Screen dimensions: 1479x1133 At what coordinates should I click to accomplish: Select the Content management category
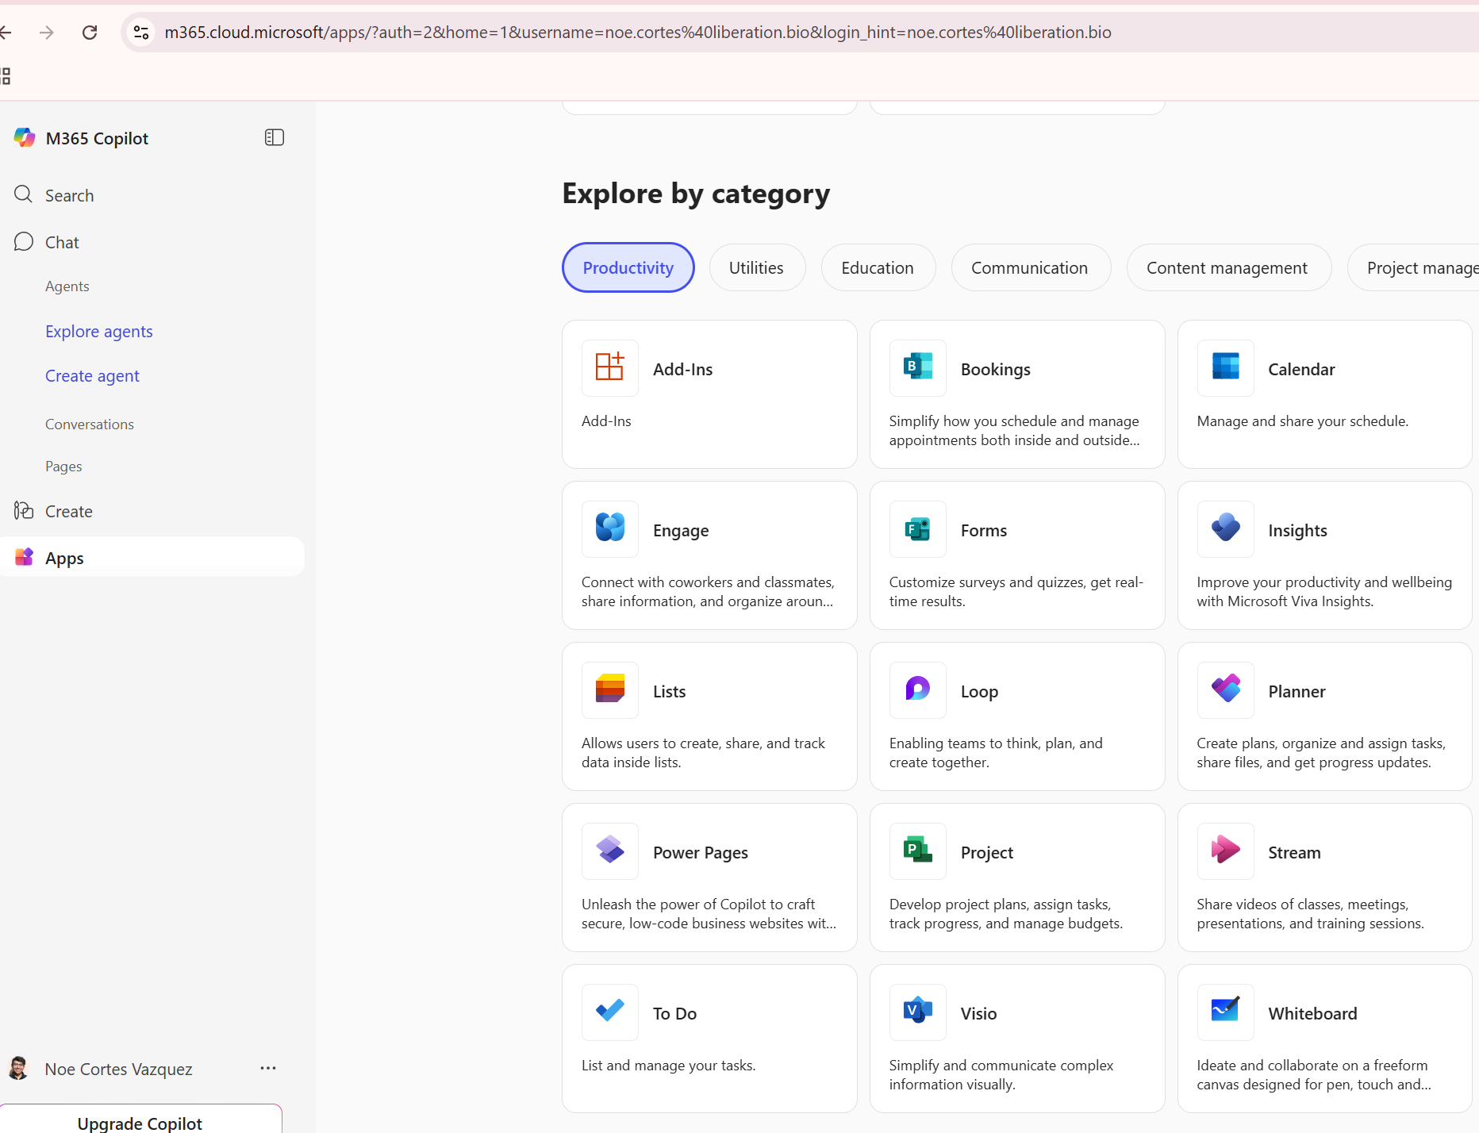pos(1227,268)
